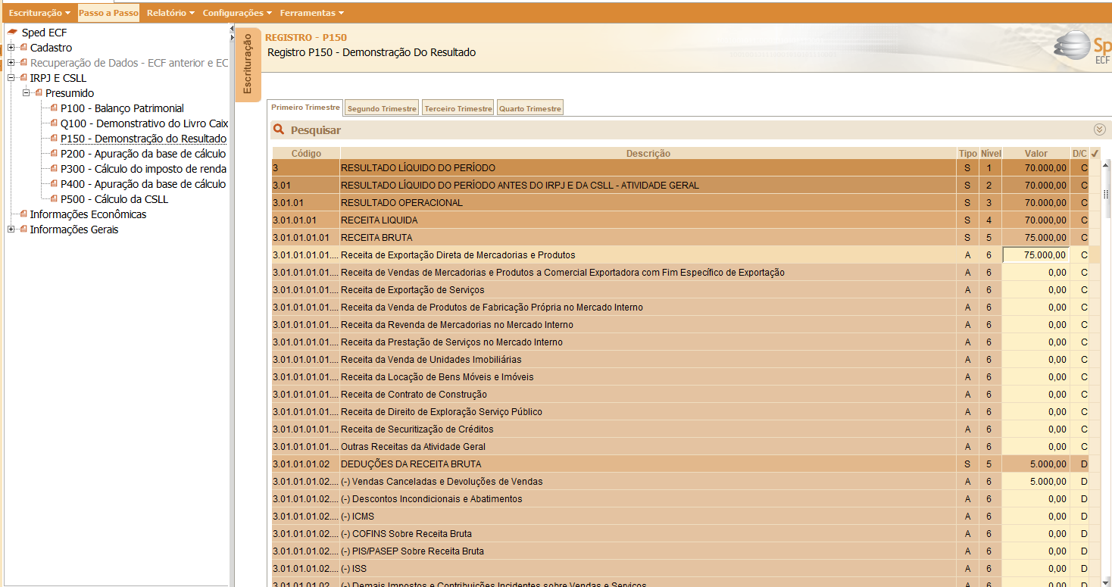Select the Primeiro Trimestre tab

[x=306, y=108]
